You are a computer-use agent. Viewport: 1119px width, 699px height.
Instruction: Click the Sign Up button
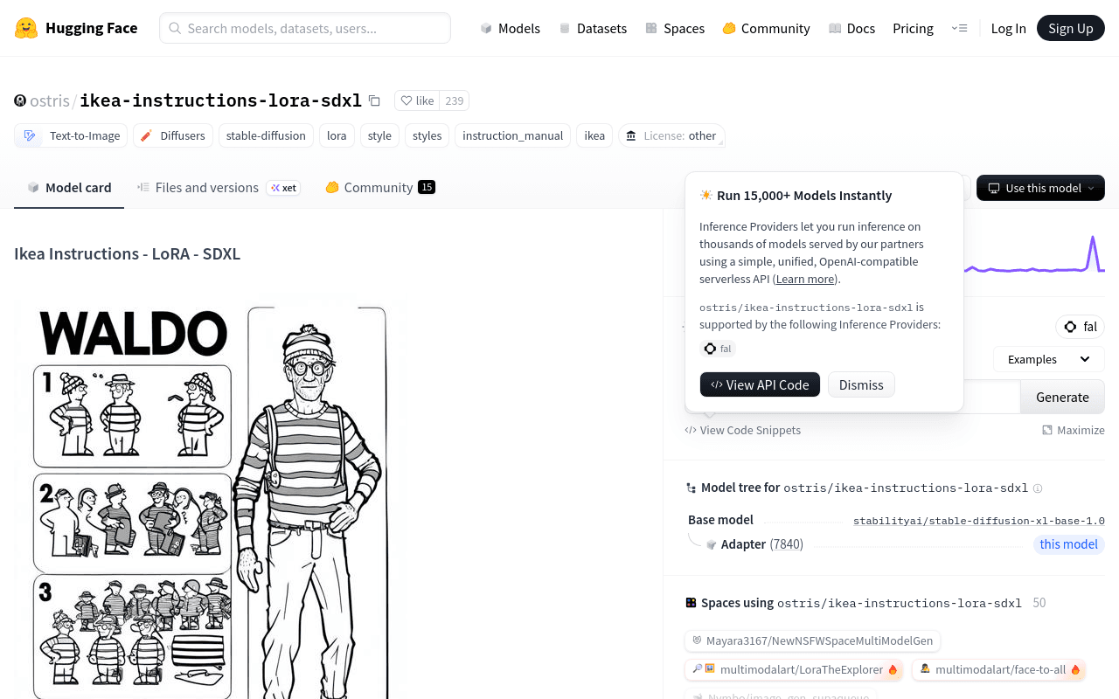click(x=1071, y=28)
